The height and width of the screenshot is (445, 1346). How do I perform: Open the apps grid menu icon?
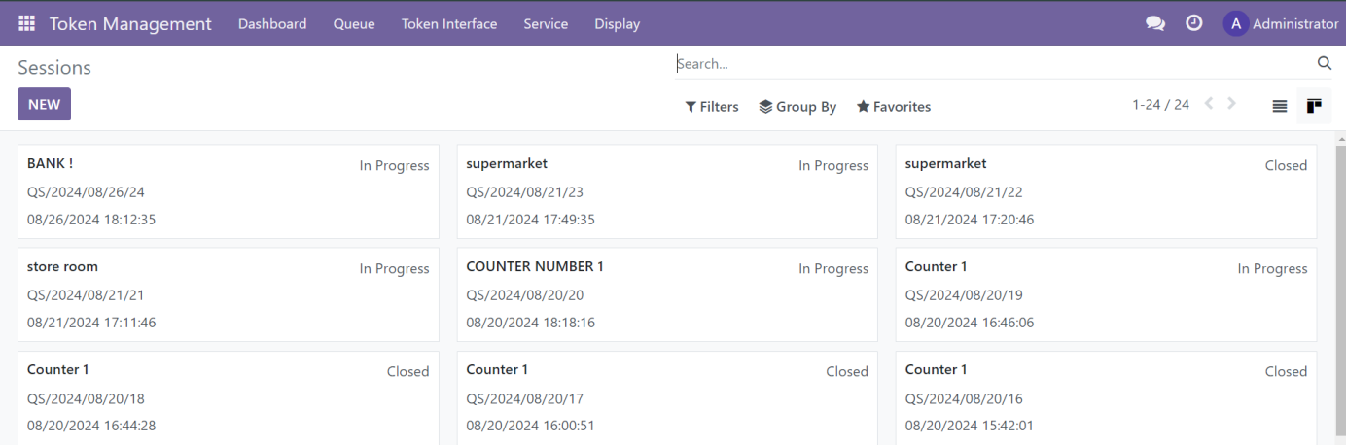click(x=26, y=23)
